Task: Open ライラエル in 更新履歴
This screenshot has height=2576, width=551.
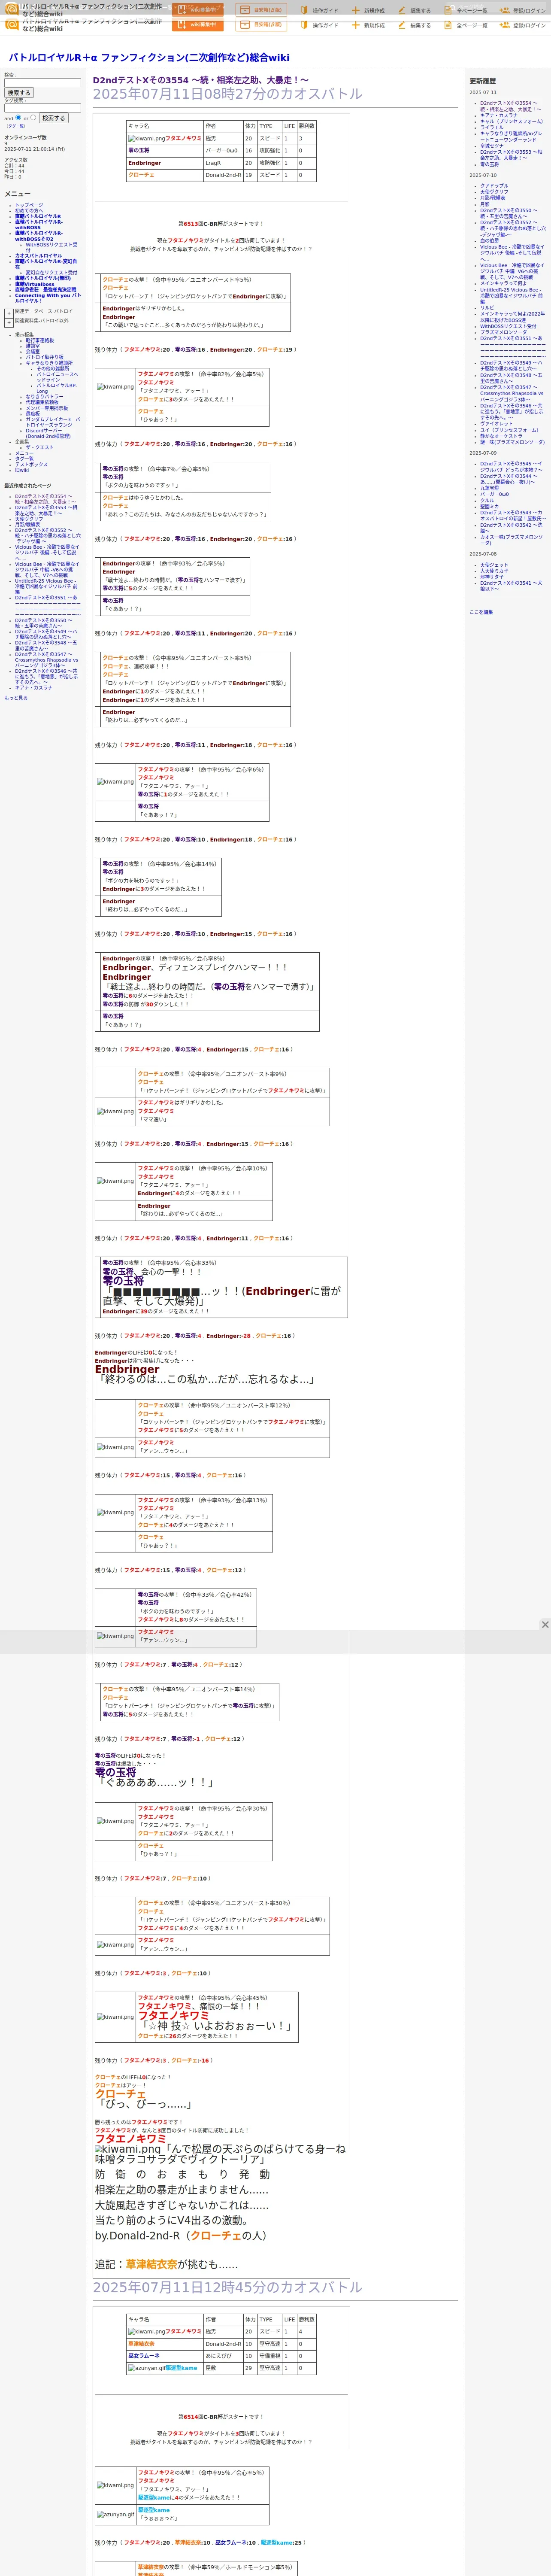Action: click(x=492, y=128)
